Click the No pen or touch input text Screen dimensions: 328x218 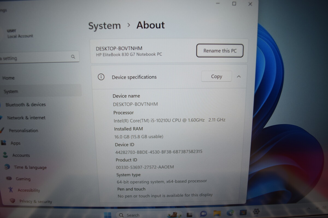(165, 195)
